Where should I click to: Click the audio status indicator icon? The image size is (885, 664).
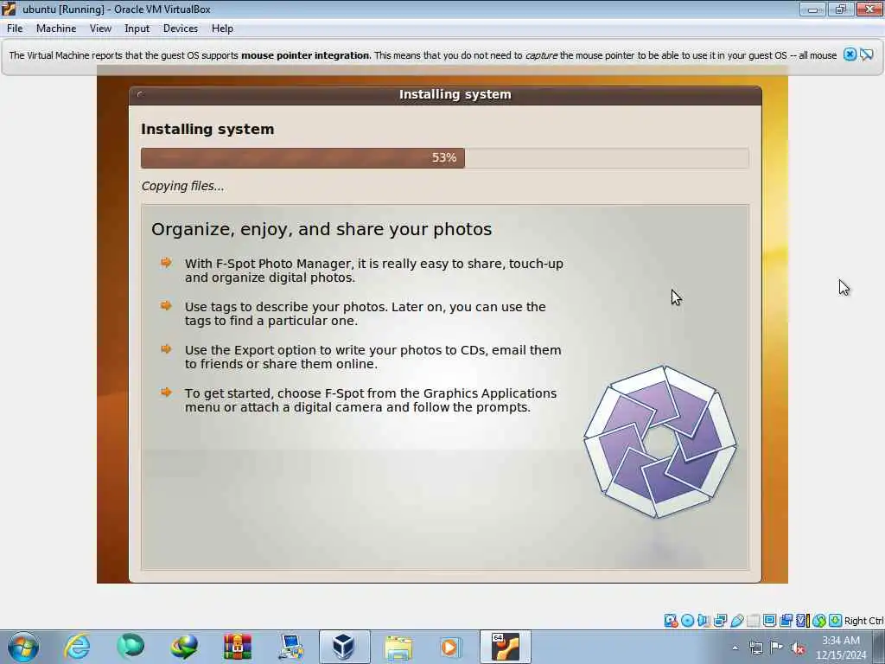click(x=704, y=621)
